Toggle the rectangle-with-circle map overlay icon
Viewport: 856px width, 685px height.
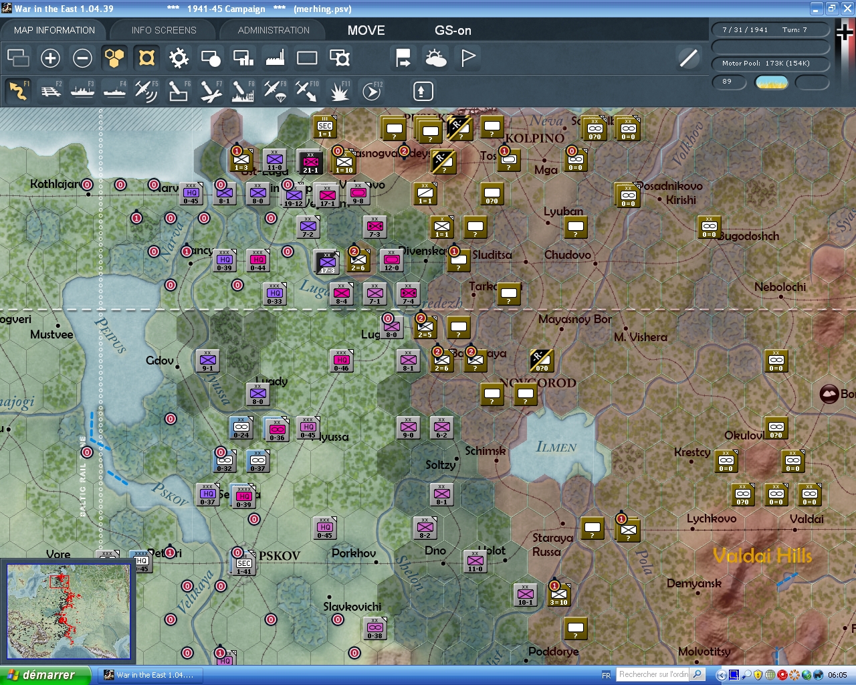211,58
